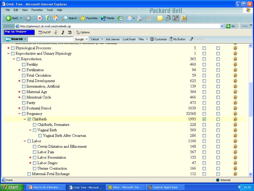254x191 pixels.
Task: Collapse Reproductive and Urinary Physiology branch
Action: [x=8, y=53]
